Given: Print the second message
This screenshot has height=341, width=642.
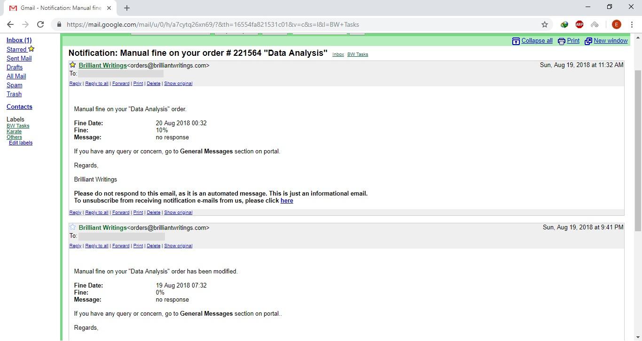Looking at the screenshot, I should point(138,246).
